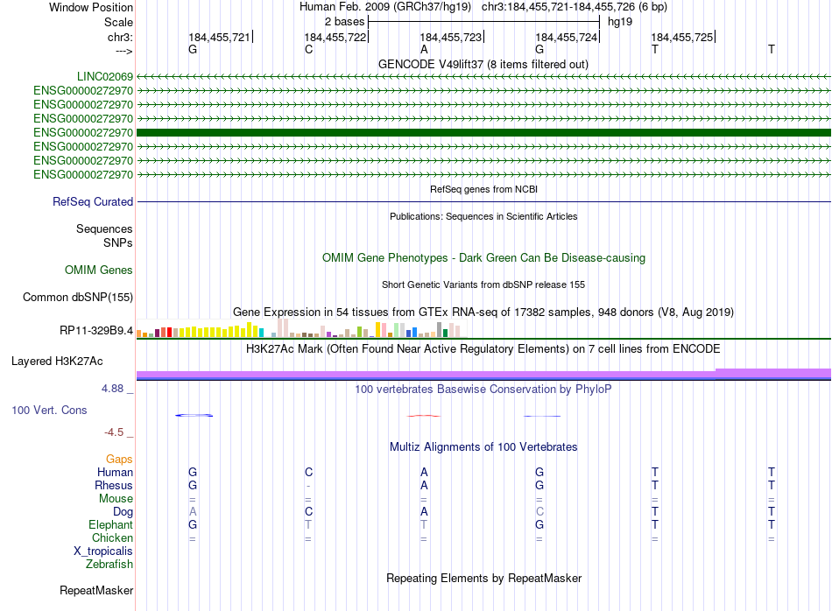Click the hg19 text by scale bar
Viewport: 832px width, 611px height.
coord(620,22)
